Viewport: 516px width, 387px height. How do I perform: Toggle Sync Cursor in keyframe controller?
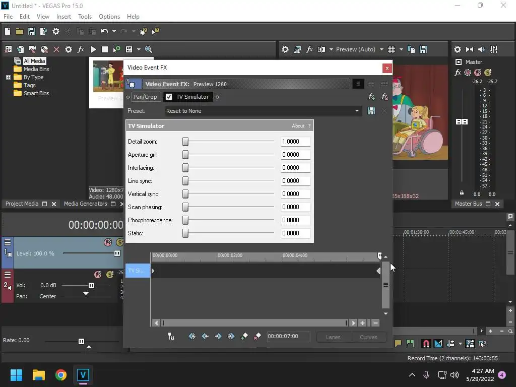click(x=171, y=336)
